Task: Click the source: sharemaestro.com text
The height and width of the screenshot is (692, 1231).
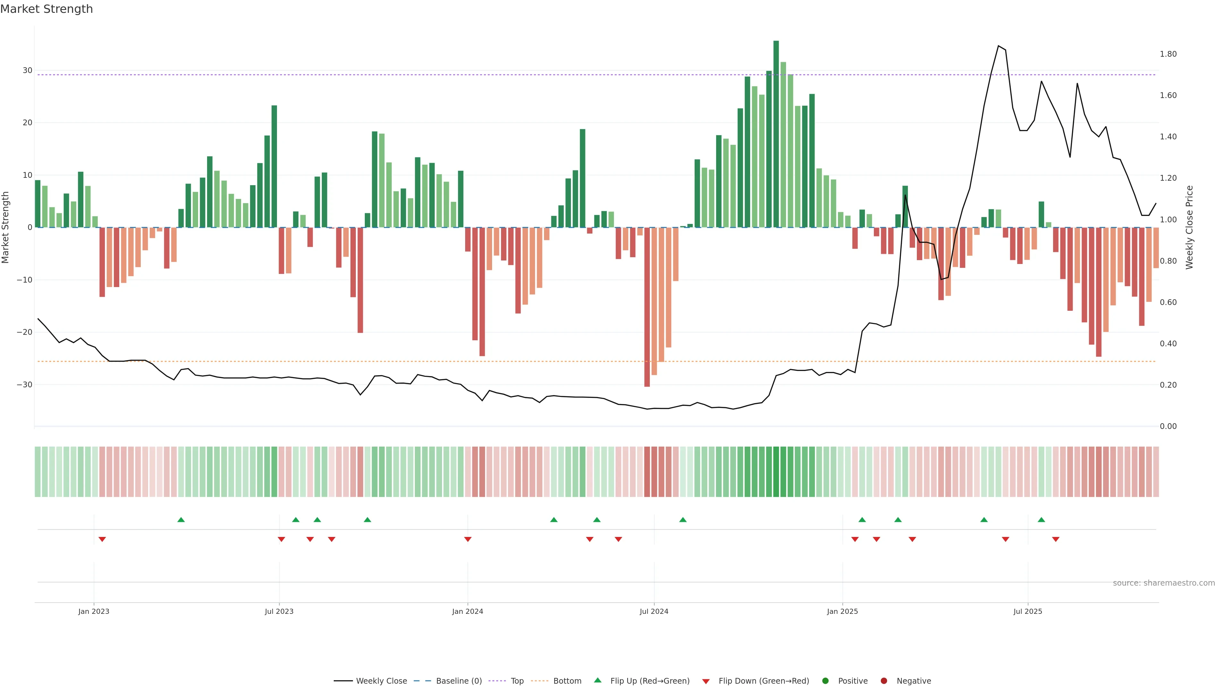Action: [x=1164, y=583]
